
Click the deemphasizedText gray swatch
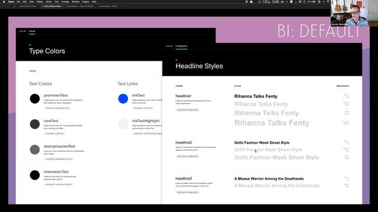click(35, 150)
